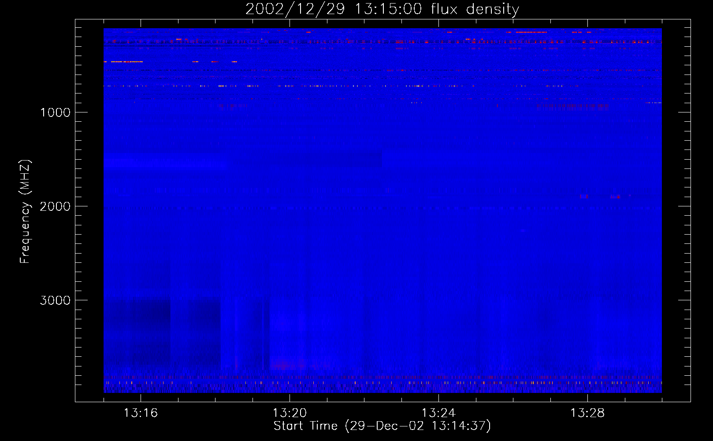The width and height of the screenshot is (713, 441).
Task: Click the 2000 frequency tick label
Action: point(55,206)
